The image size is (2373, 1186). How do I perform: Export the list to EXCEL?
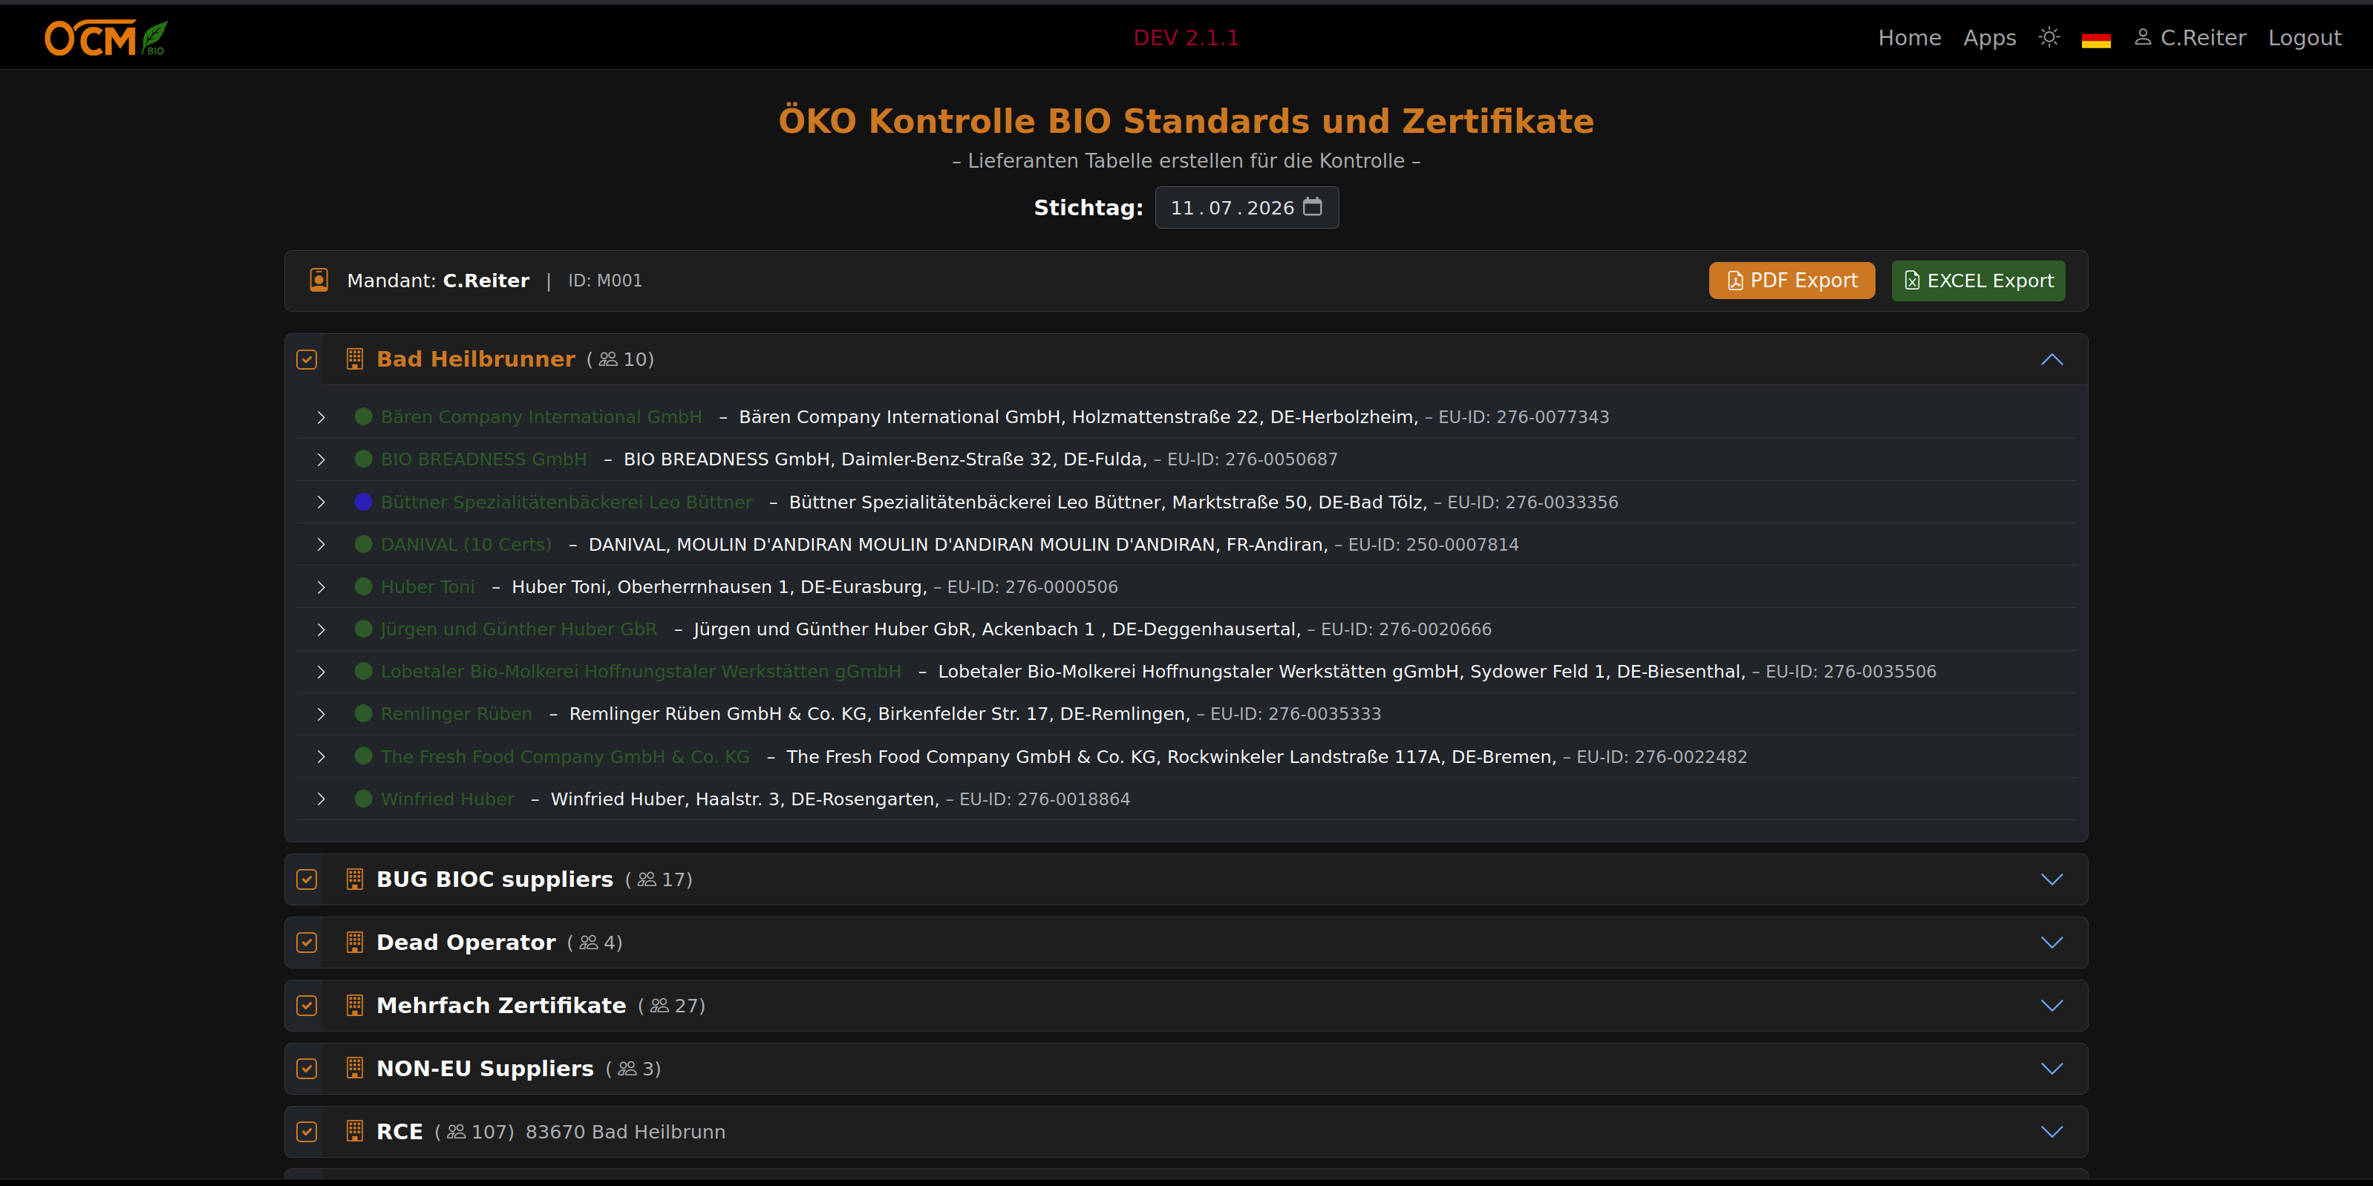pyautogui.click(x=1978, y=280)
